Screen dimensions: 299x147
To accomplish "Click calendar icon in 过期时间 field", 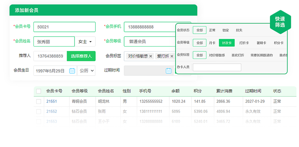I will pos(169,71).
